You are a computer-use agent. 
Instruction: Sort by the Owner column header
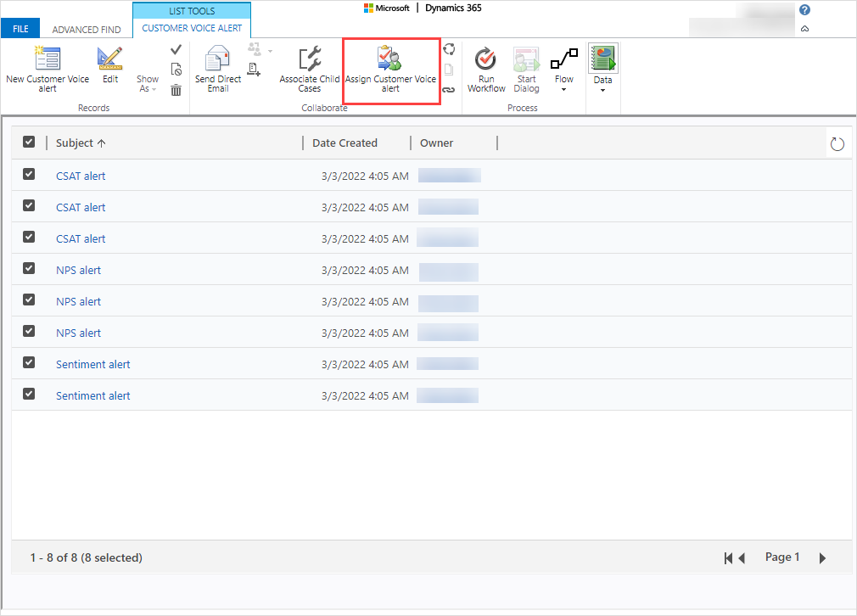436,143
